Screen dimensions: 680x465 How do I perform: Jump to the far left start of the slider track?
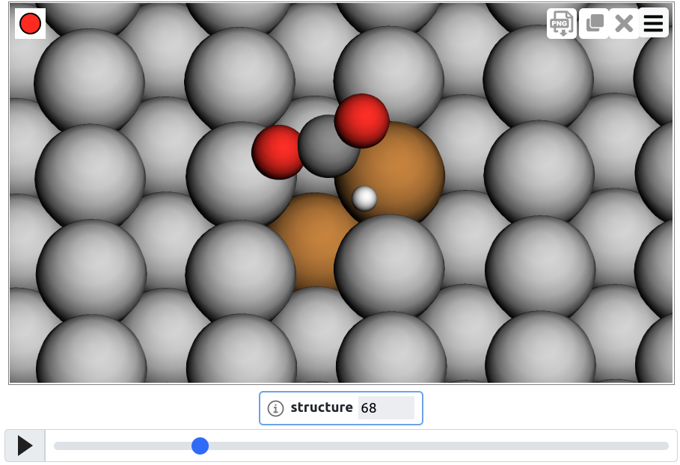pos(55,446)
